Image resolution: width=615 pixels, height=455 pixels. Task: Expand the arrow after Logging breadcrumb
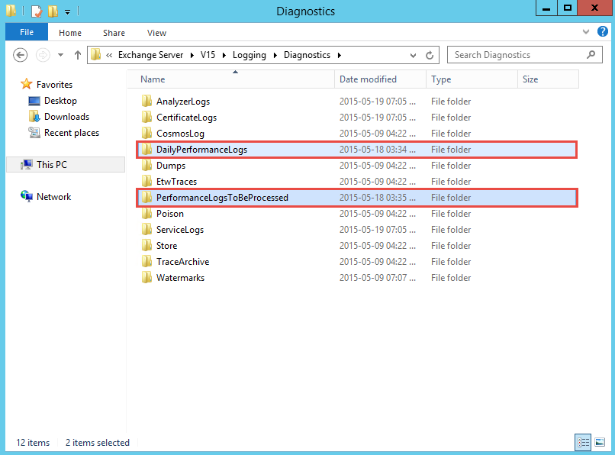click(275, 56)
